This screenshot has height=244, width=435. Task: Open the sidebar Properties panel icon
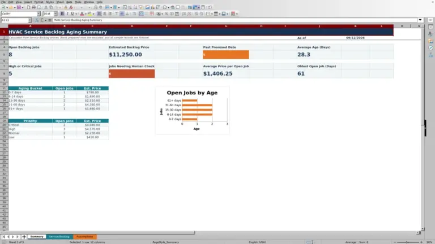[430, 27]
